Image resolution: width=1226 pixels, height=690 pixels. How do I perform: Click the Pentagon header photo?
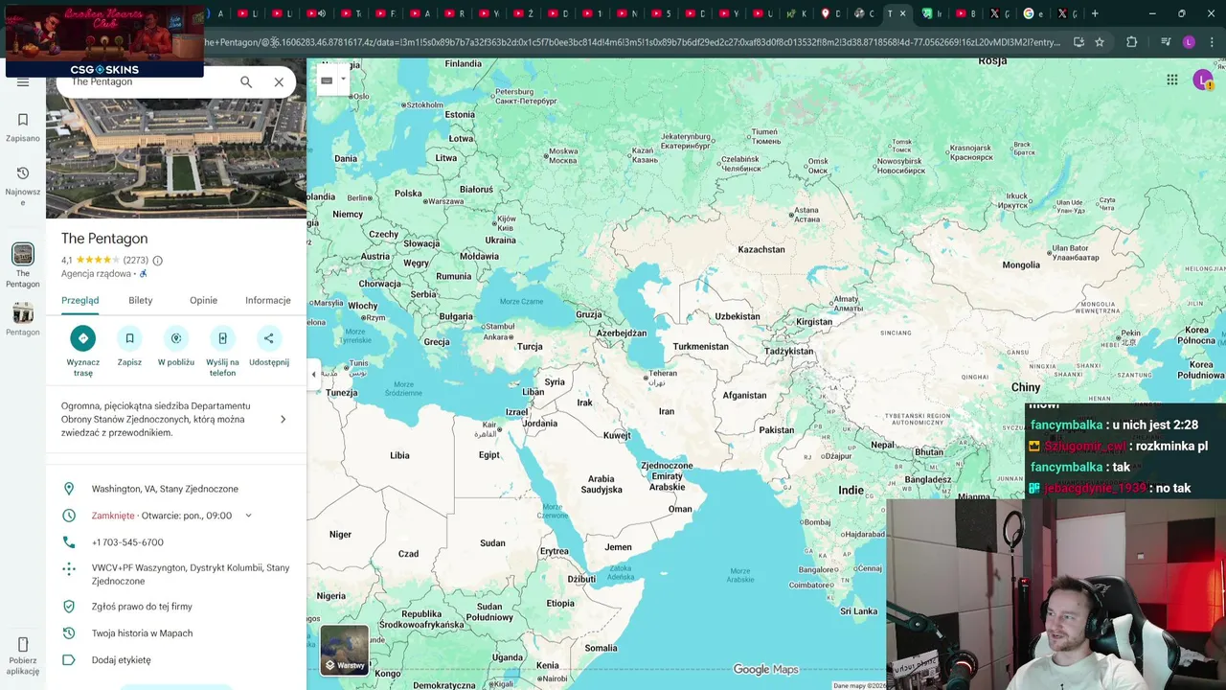click(x=176, y=156)
